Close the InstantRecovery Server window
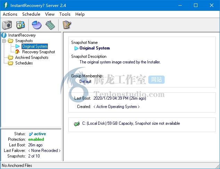220x169 pixels. click(x=212, y=5)
